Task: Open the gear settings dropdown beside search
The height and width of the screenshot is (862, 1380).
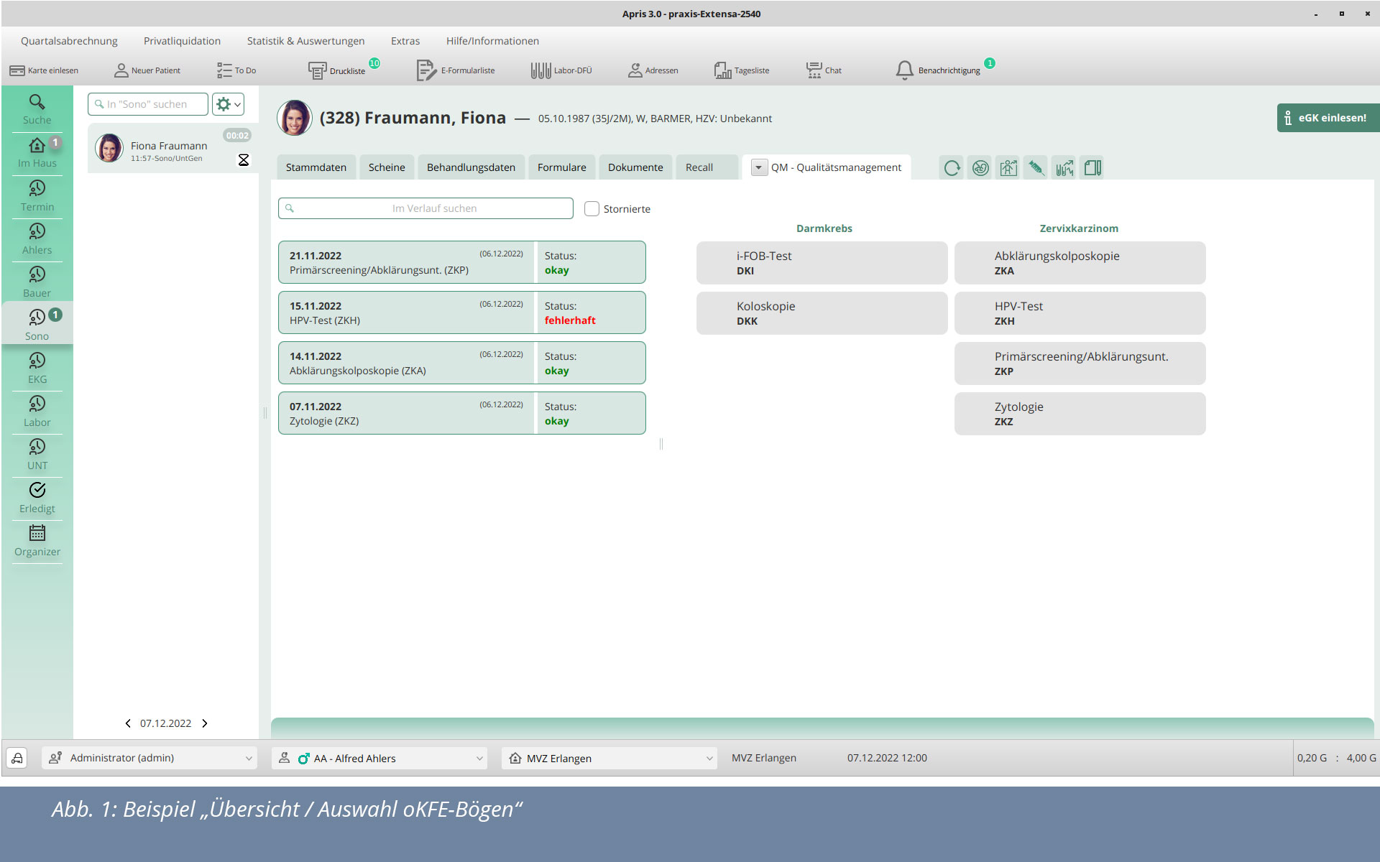Action: pos(229,104)
